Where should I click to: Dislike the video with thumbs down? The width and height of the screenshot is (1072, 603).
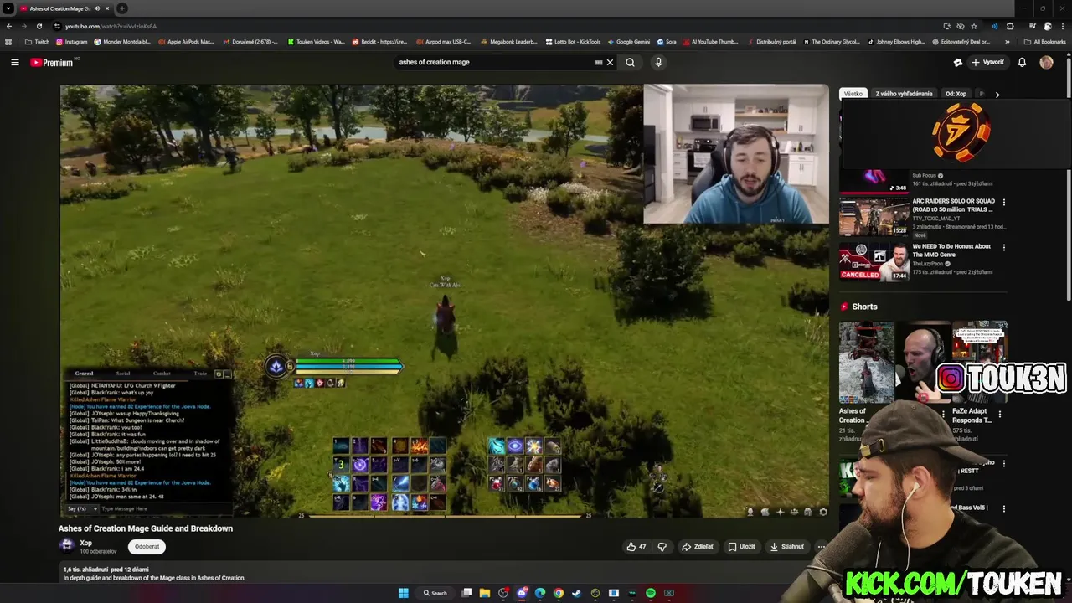pos(662,547)
